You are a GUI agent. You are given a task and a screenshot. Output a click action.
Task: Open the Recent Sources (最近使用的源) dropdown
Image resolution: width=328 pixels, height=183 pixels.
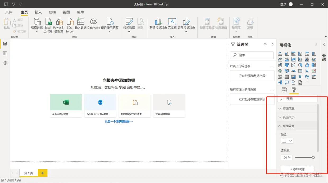point(110,32)
